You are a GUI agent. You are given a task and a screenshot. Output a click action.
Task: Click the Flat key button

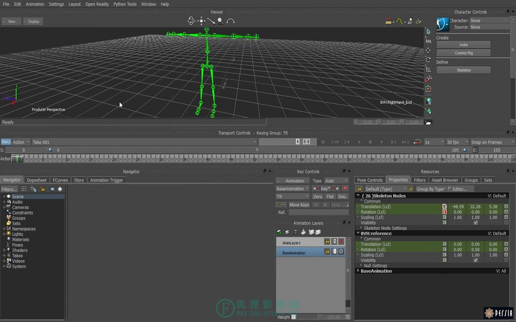330,196
